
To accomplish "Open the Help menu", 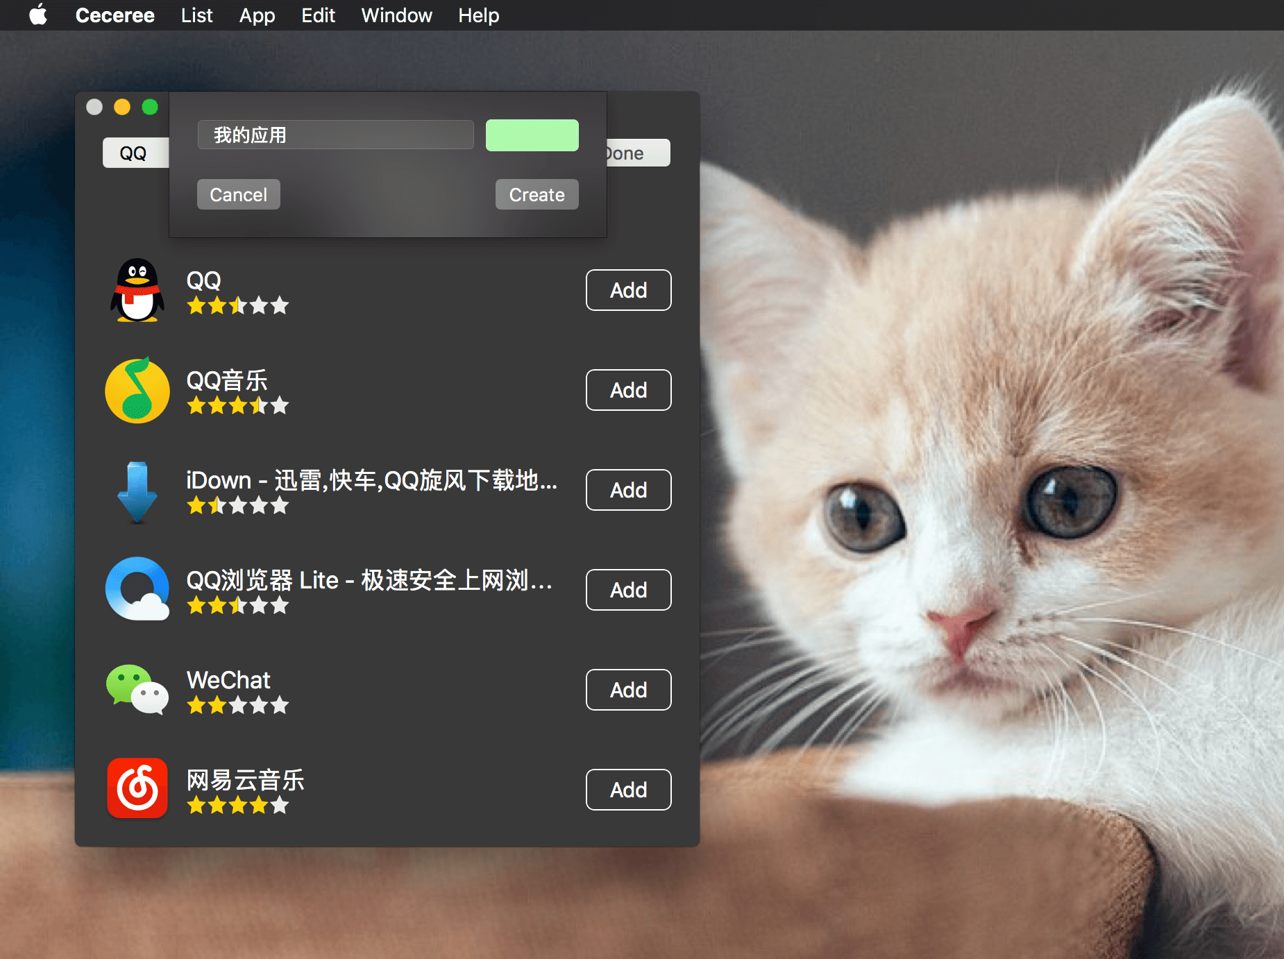I will coord(478,15).
